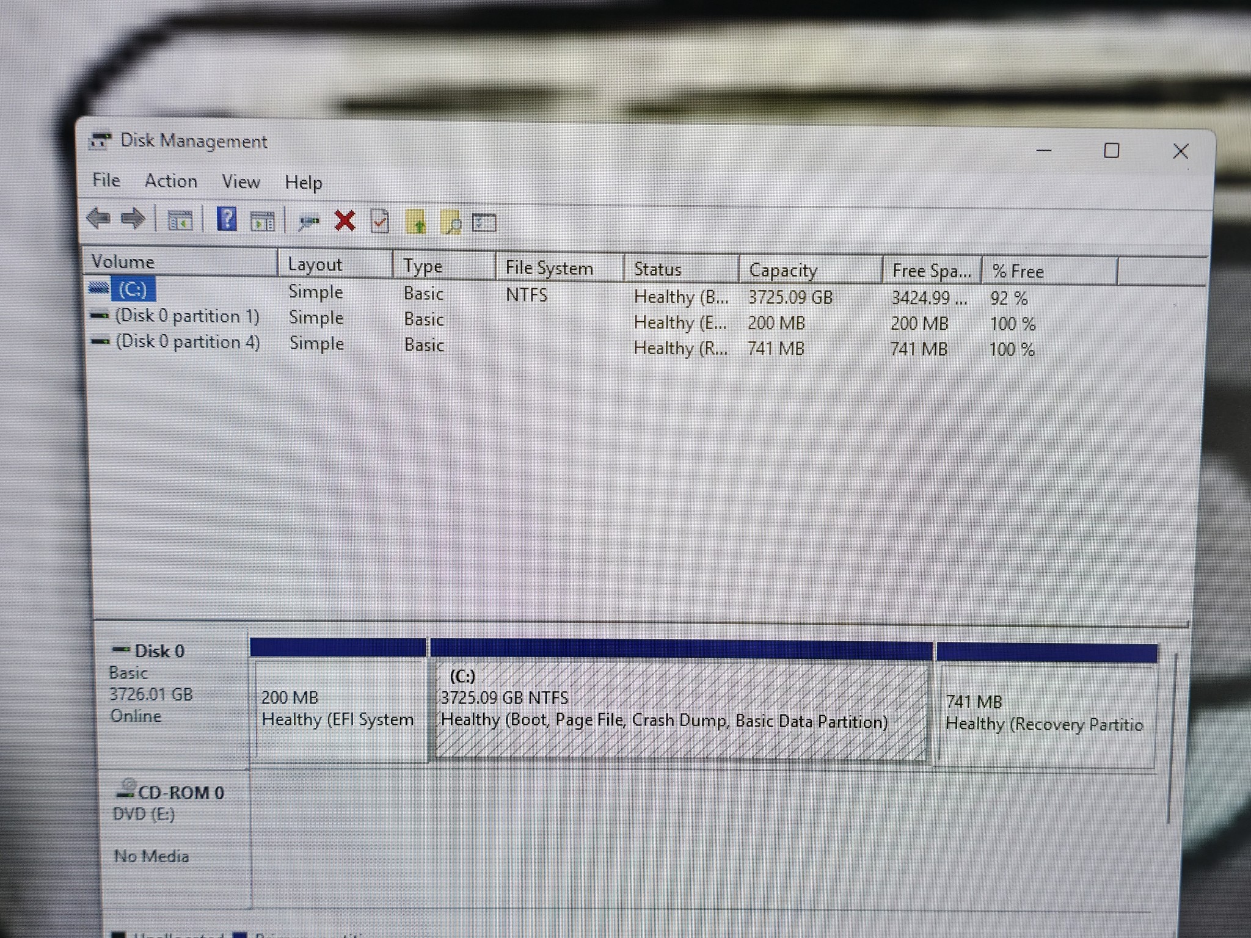The width and height of the screenshot is (1251, 938).
Task: Select the 200 MB EFI System partition block
Action: (x=338, y=708)
